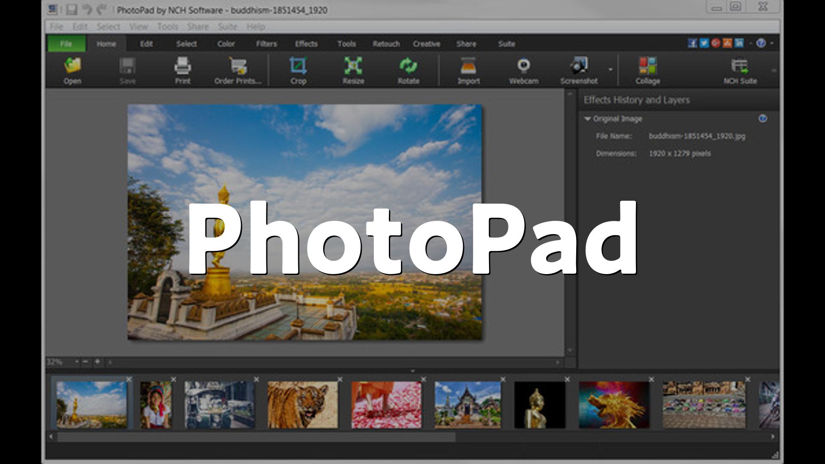Select the black background Buddha thumbnail
Screen dimensions: 825x464
pyautogui.click(x=540, y=405)
